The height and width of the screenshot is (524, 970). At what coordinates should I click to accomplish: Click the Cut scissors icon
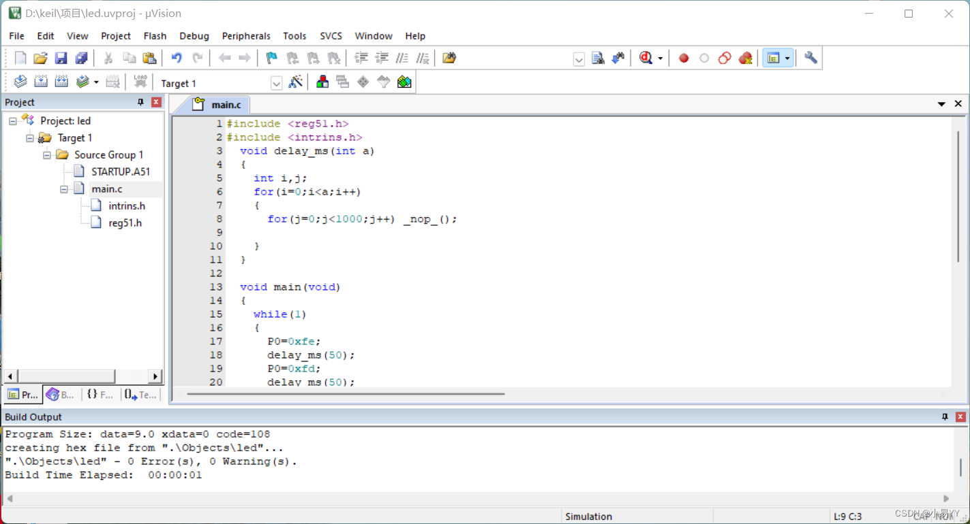point(108,59)
